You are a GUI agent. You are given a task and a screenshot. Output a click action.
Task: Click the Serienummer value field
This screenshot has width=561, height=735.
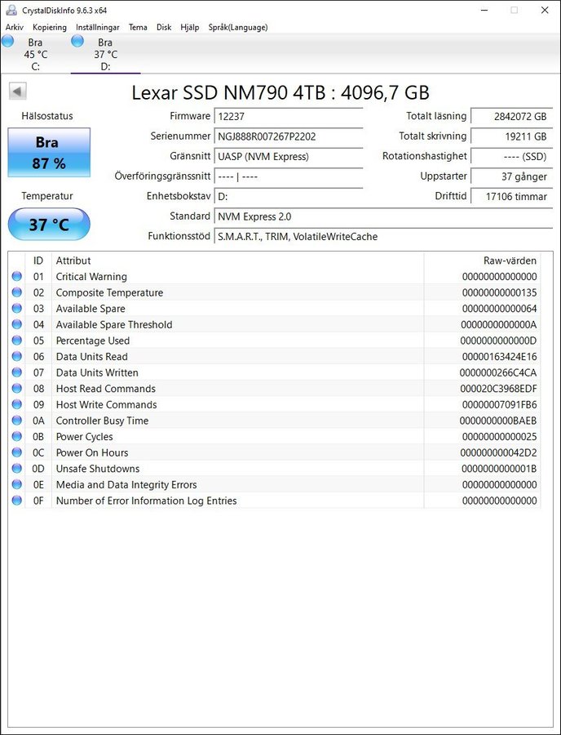pyautogui.click(x=288, y=136)
